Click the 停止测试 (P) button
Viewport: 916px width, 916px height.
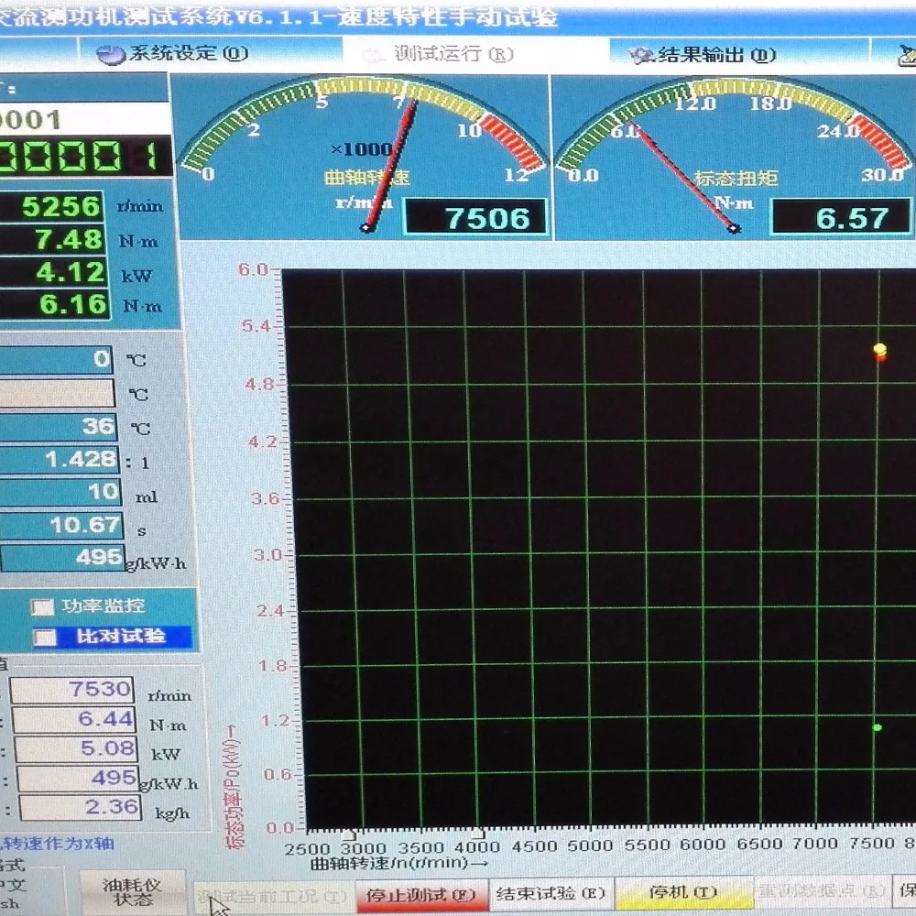420,895
